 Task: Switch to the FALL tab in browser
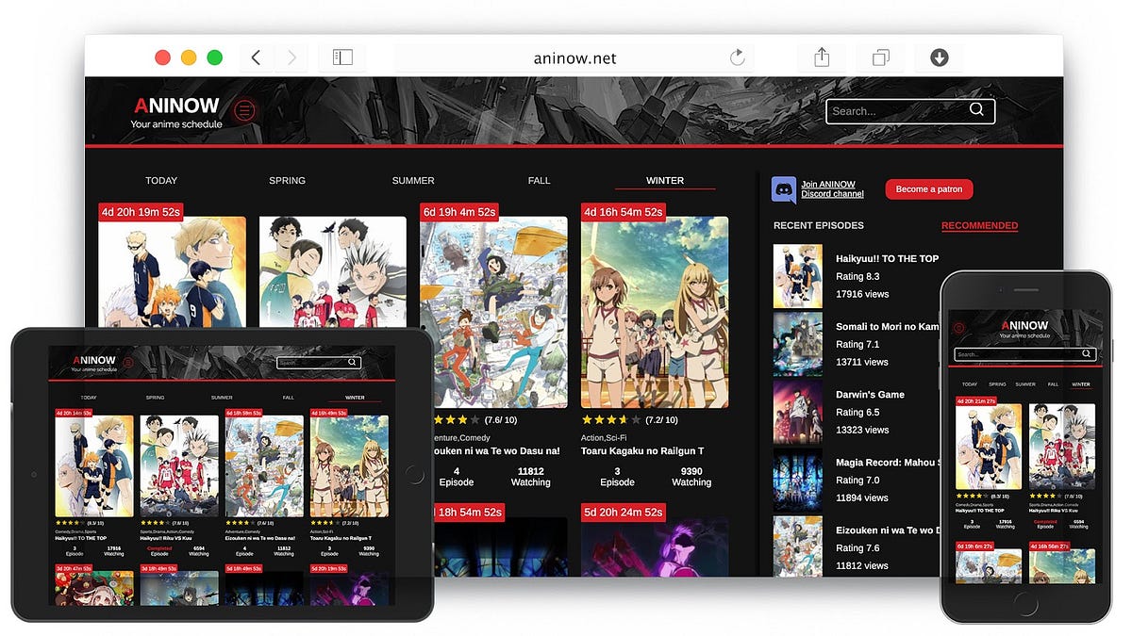click(539, 180)
